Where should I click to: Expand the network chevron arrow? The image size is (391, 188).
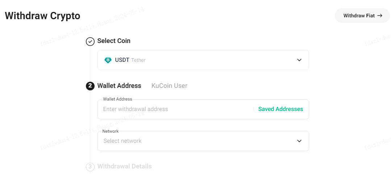tap(299, 141)
